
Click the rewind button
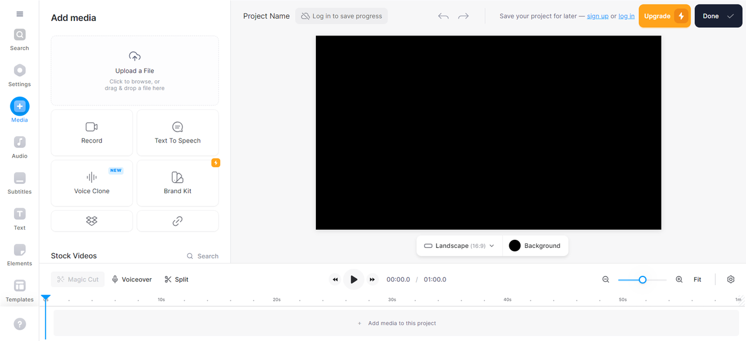point(335,280)
